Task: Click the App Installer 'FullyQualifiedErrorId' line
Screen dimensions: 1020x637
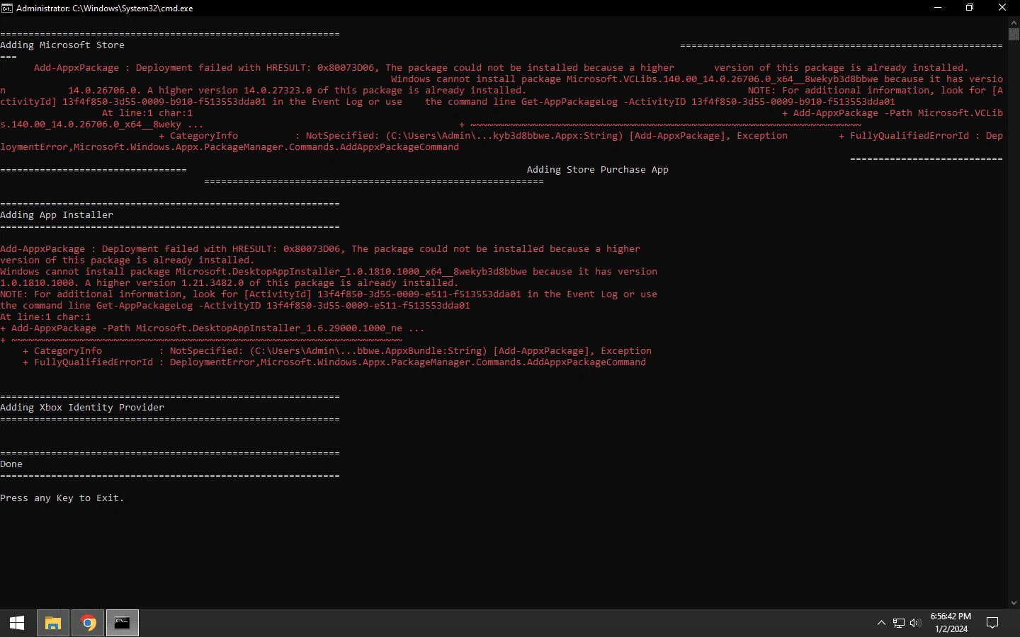Action: tap(334, 362)
